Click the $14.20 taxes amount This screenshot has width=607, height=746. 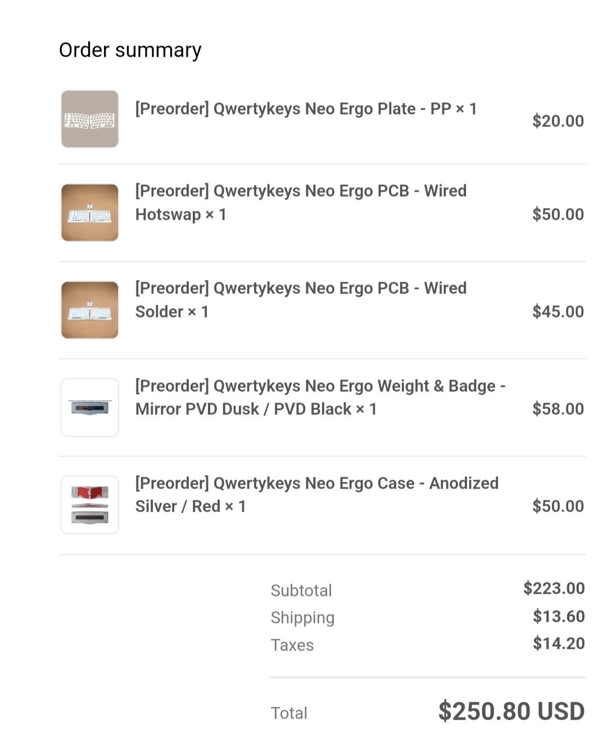click(559, 643)
